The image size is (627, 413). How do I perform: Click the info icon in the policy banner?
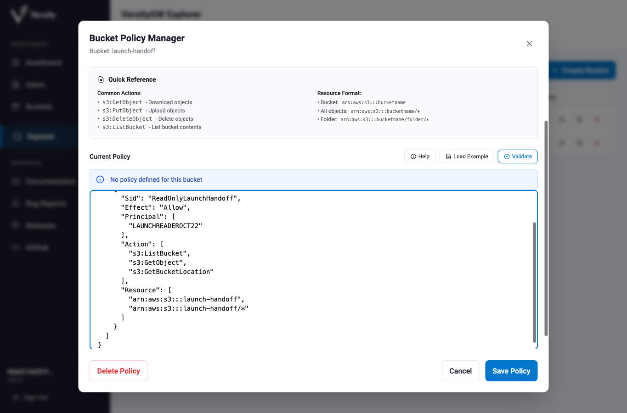pos(100,179)
